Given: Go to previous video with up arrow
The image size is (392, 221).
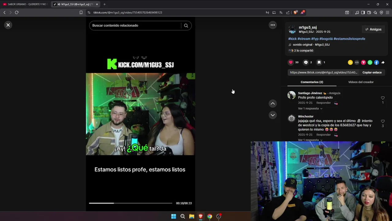Looking at the screenshot, I should coord(273,103).
